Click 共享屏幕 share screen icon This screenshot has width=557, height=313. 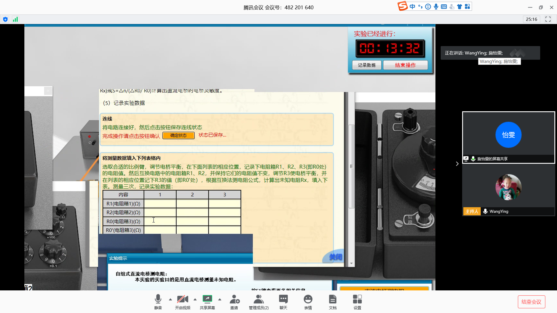(x=207, y=299)
